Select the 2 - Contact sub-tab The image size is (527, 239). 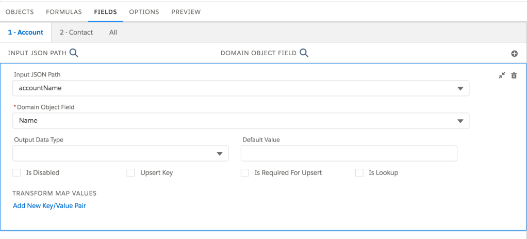pyautogui.click(x=76, y=32)
